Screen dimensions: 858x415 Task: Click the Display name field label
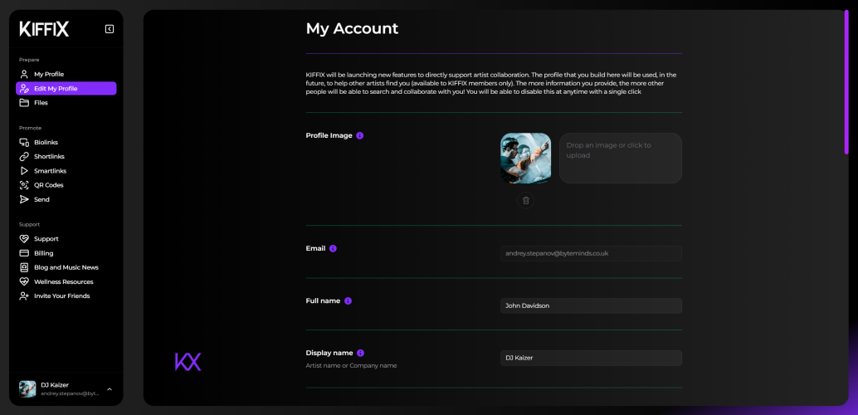point(329,353)
